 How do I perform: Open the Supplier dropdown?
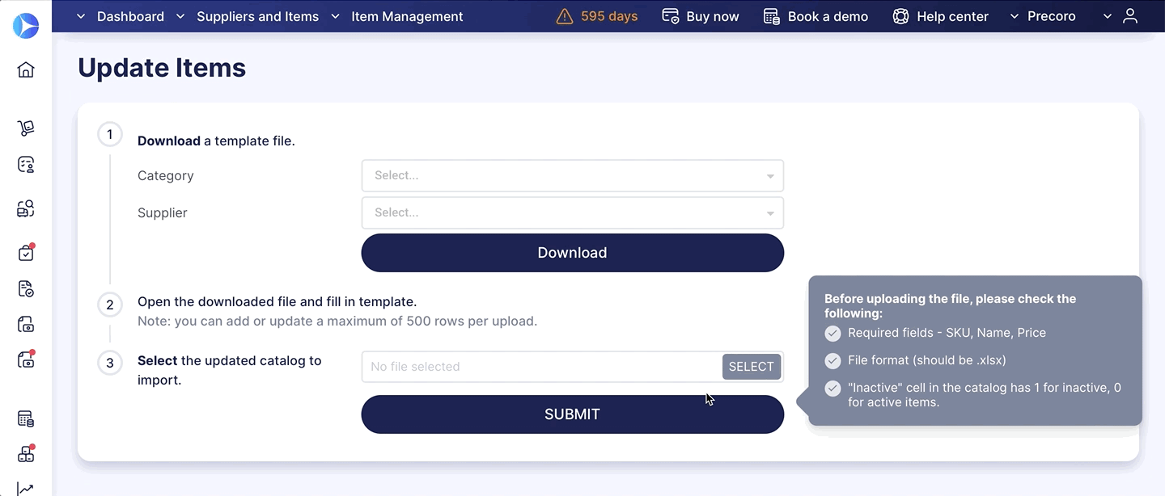572,213
